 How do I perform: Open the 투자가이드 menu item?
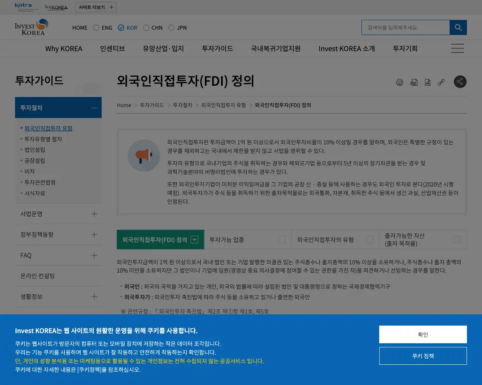pos(217,48)
